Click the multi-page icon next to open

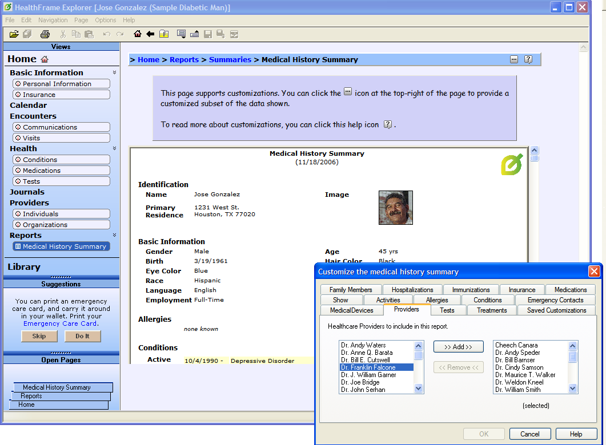(x=27, y=34)
